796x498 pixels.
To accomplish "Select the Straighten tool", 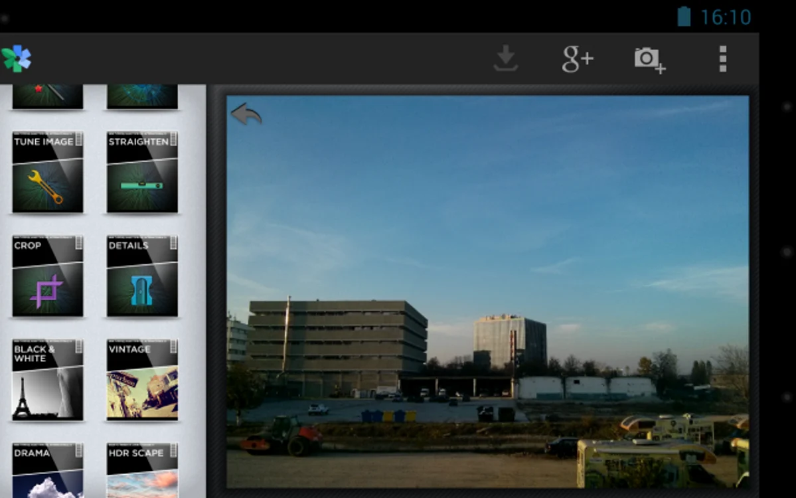I will [x=142, y=172].
